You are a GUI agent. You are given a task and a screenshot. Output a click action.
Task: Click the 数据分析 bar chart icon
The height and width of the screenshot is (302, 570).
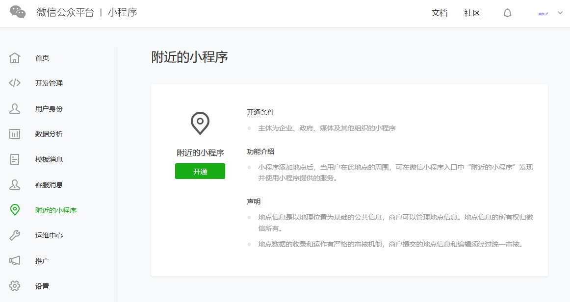point(15,134)
